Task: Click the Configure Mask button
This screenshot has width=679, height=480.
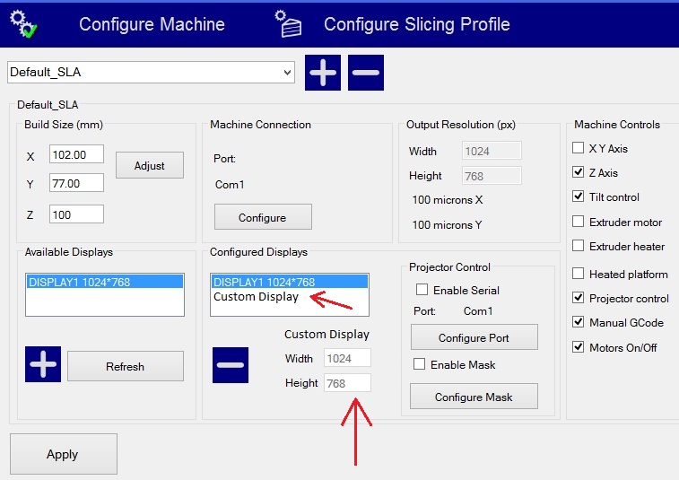Action: 474,397
